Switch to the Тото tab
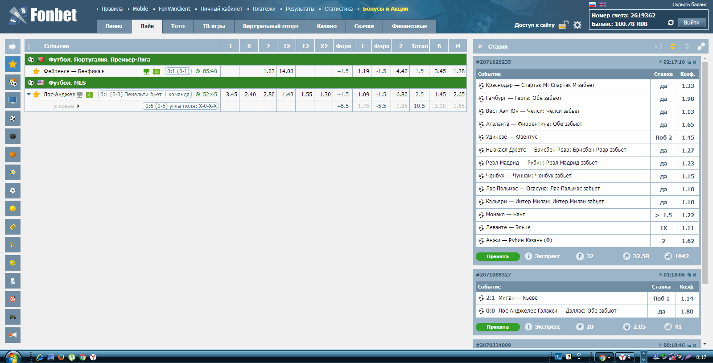 click(x=178, y=26)
